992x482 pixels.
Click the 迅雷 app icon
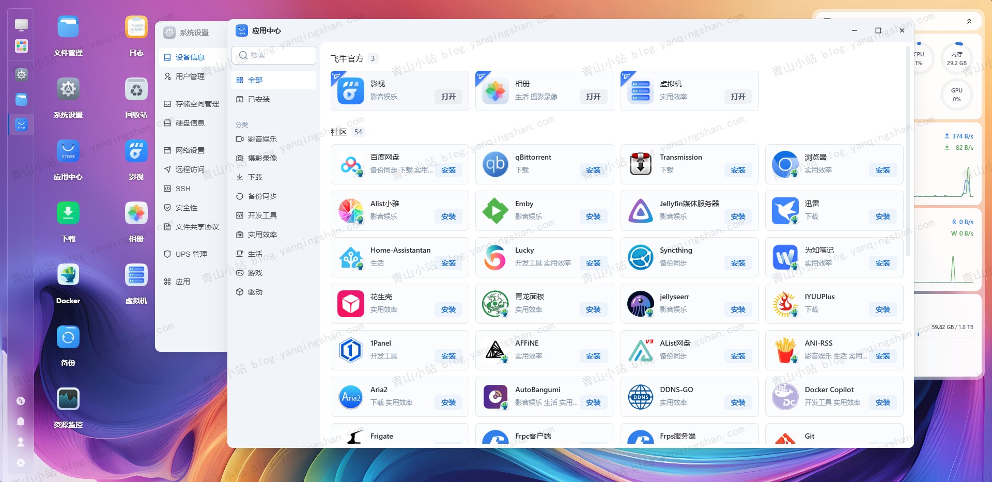[785, 211]
